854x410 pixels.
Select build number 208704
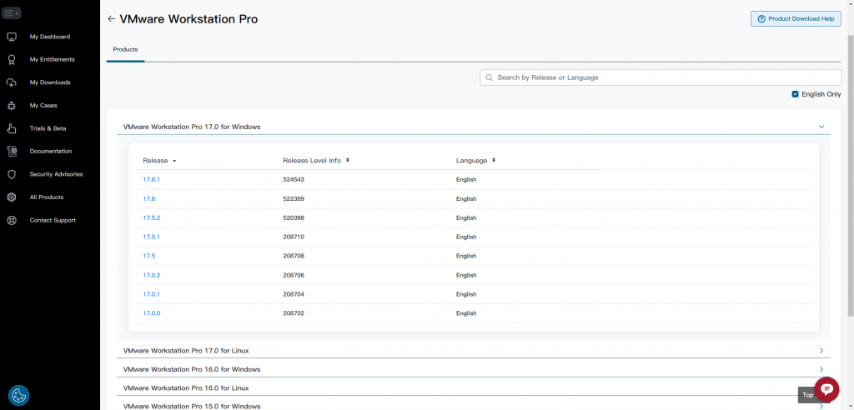coord(294,294)
